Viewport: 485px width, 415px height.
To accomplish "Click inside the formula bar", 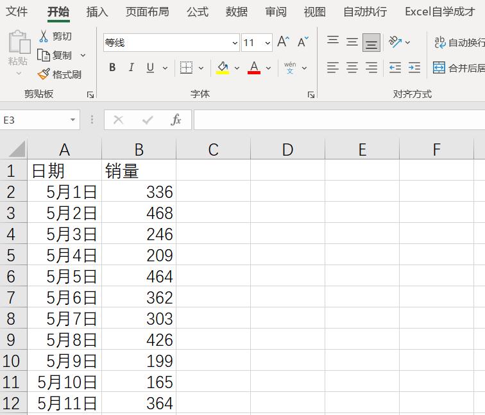I will 339,120.
